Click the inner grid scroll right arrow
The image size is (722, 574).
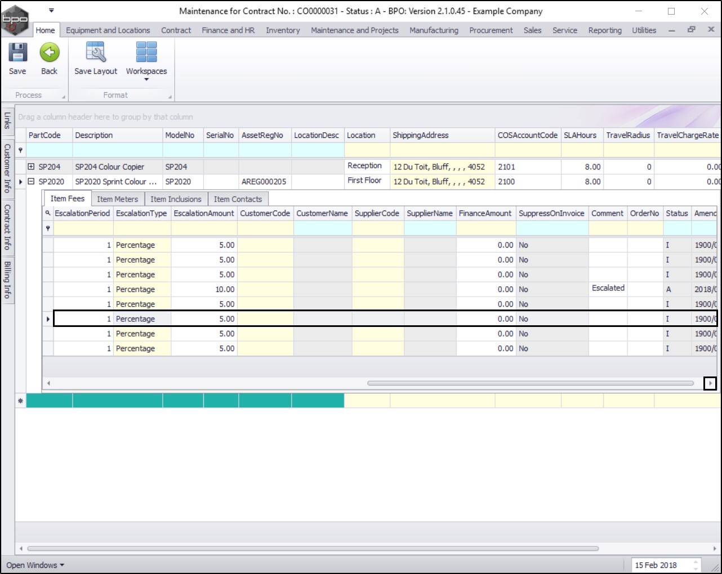click(x=710, y=383)
